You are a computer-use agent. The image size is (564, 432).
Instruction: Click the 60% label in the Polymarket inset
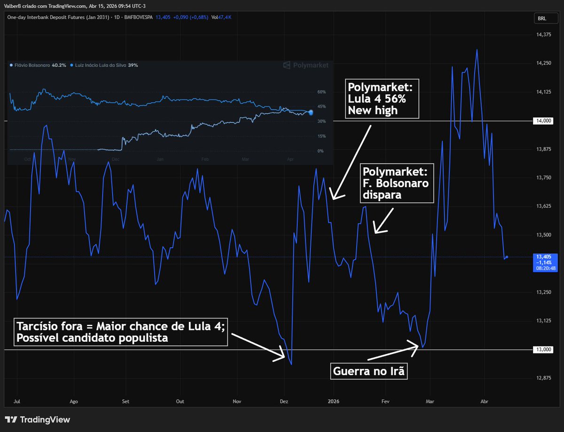pos(321,92)
